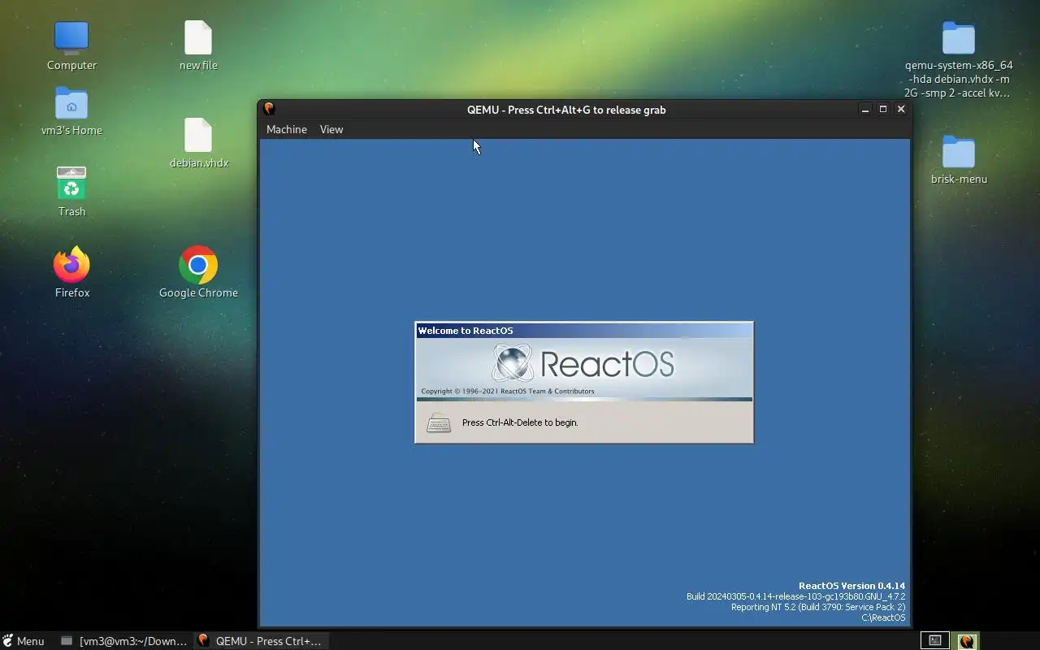Switch to the vm3@vm3 terminal taskbar entry

[x=124, y=641]
